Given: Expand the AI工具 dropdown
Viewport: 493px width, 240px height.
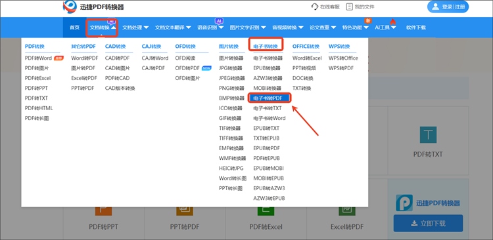Looking at the screenshot, I should click(x=385, y=28).
